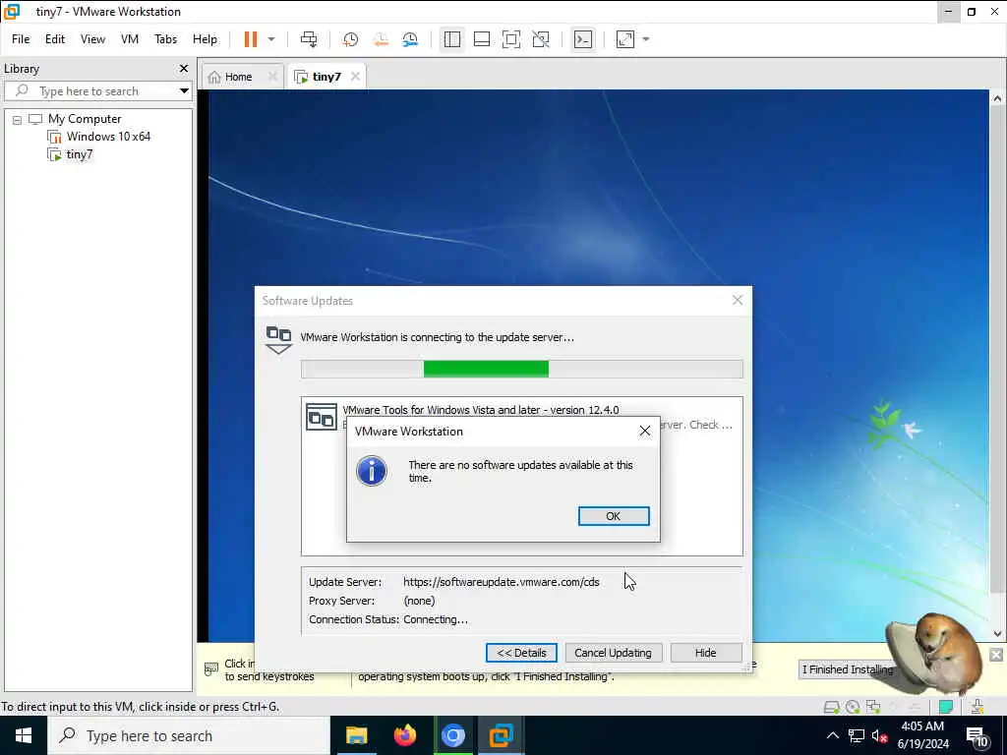Close the VMware Workstation message box

[645, 432]
